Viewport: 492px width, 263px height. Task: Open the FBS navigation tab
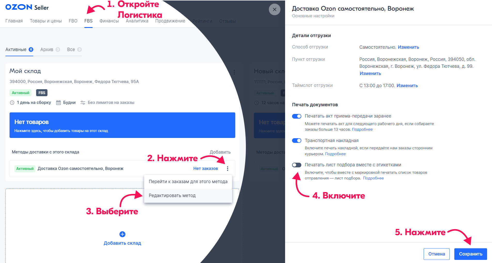tap(88, 21)
